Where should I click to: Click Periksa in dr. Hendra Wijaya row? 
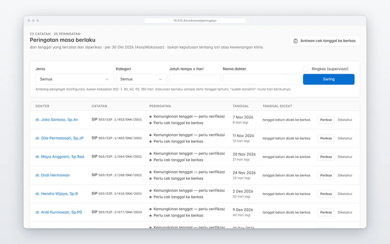[x=326, y=194]
